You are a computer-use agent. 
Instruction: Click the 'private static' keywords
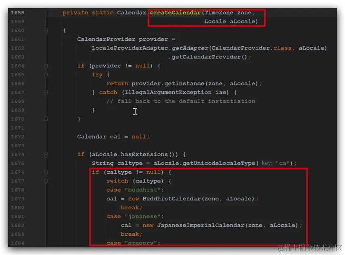[x=88, y=13]
